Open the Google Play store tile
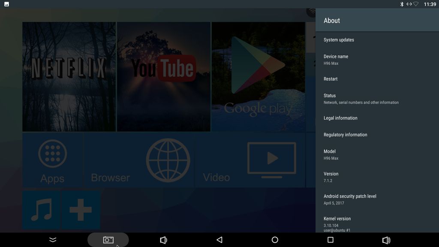Screen dimensions: 439x247 (x=258, y=77)
